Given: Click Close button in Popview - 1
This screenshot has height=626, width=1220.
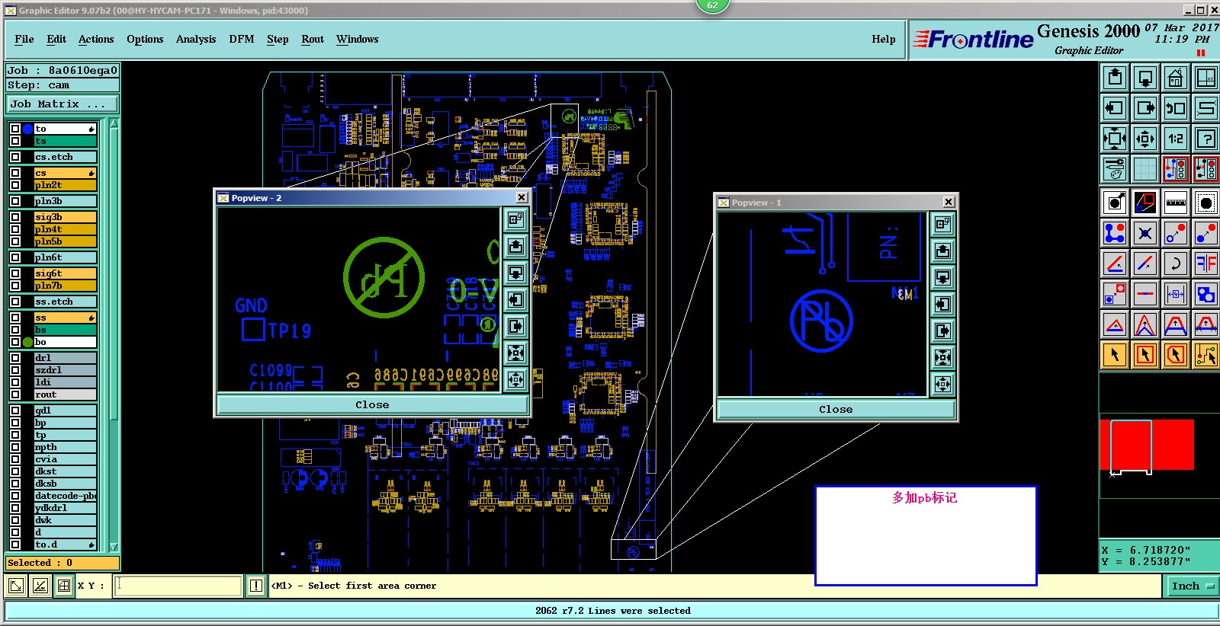Looking at the screenshot, I should tap(836, 409).
